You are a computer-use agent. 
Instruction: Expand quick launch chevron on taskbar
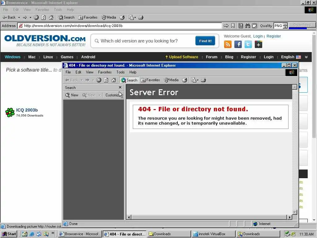point(53,233)
